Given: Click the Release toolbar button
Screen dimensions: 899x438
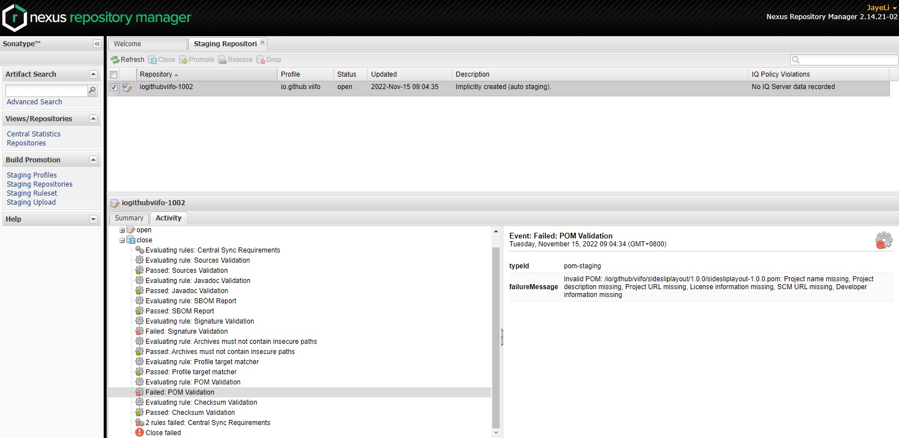Looking at the screenshot, I should click(235, 60).
